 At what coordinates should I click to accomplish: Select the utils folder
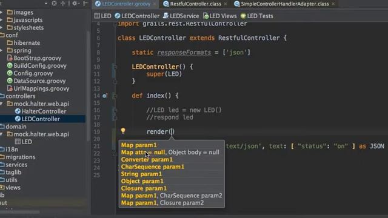[12, 180]
